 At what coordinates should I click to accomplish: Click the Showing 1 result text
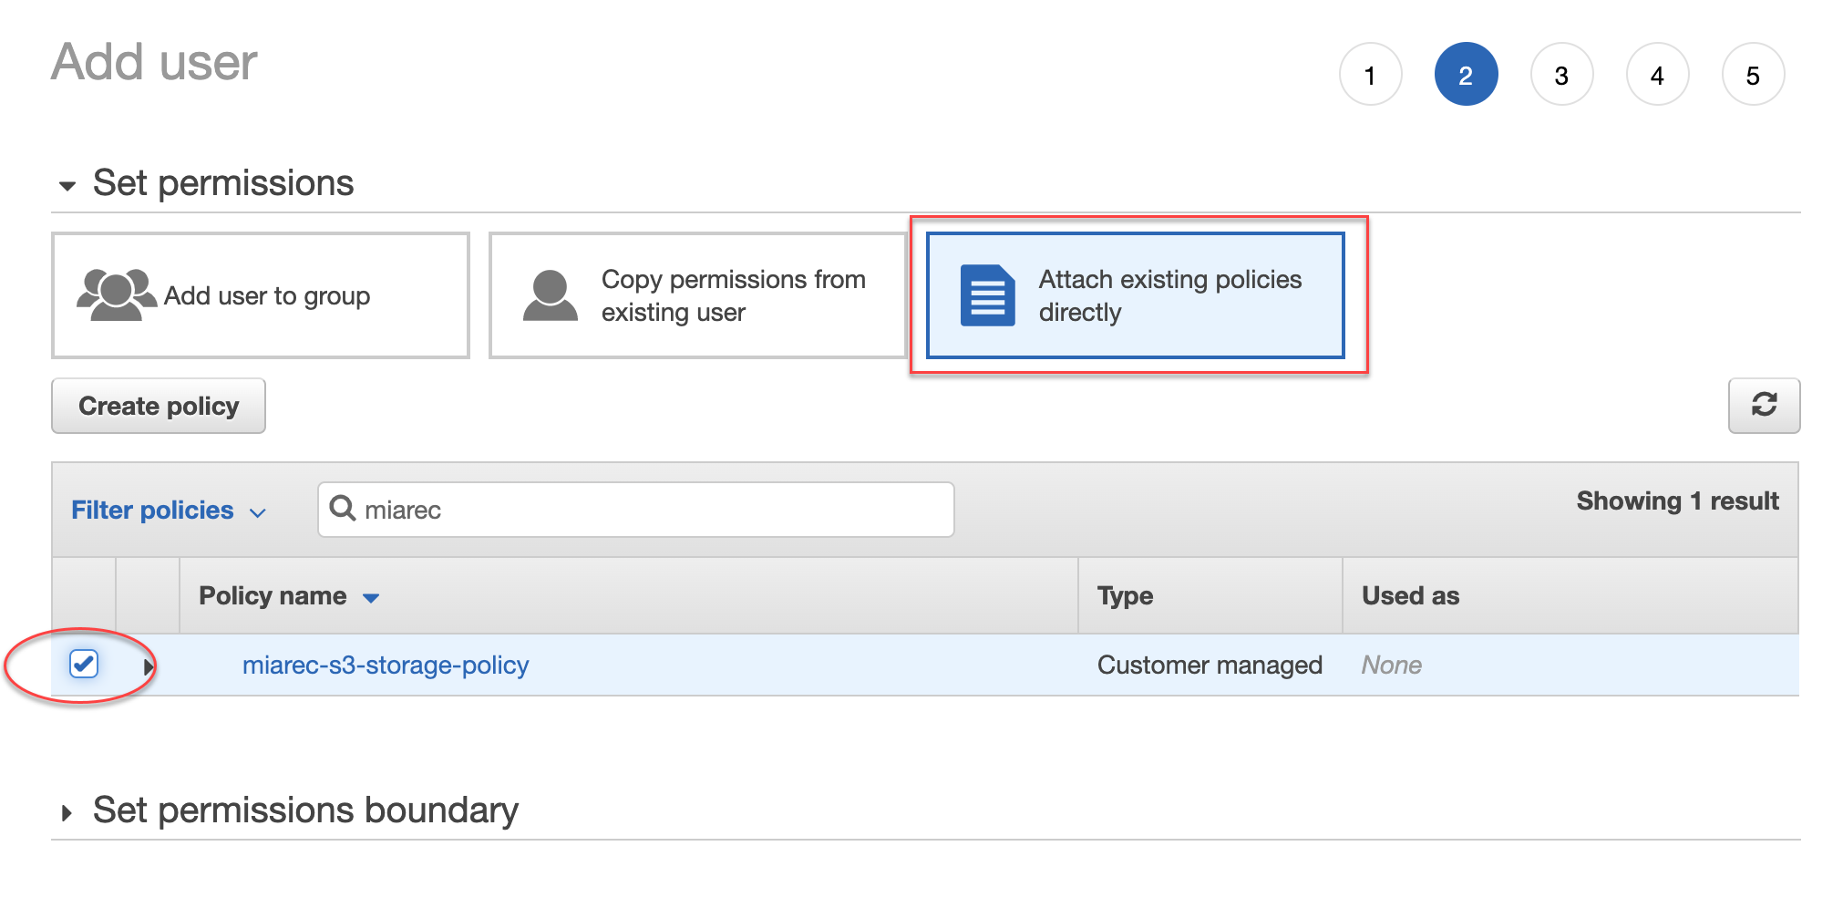(1677, 501)
